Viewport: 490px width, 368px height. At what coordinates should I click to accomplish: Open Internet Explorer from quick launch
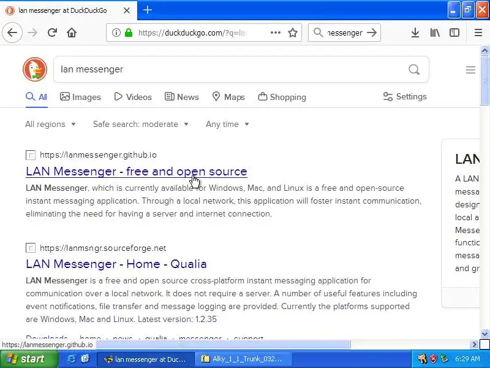pos(72,359)
